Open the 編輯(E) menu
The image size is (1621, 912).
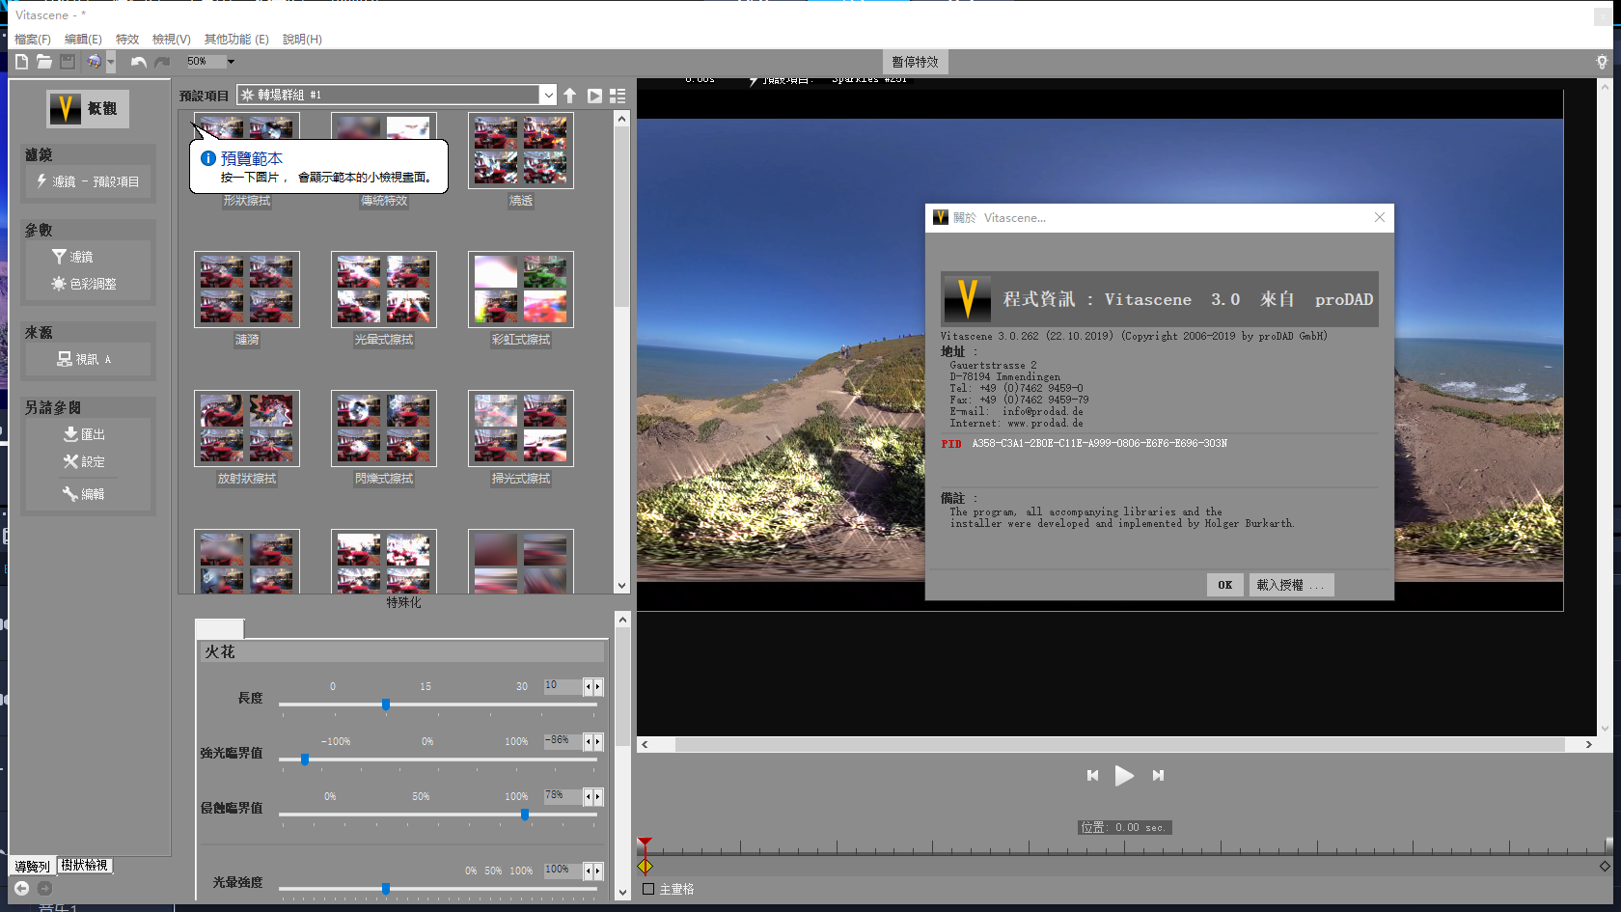[83, 40]
